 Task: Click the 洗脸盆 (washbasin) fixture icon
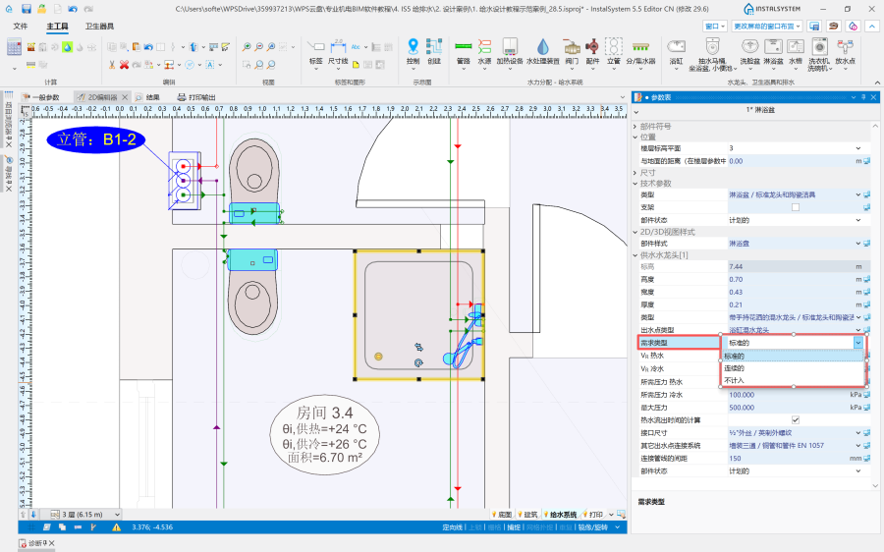tap(749, 48)
